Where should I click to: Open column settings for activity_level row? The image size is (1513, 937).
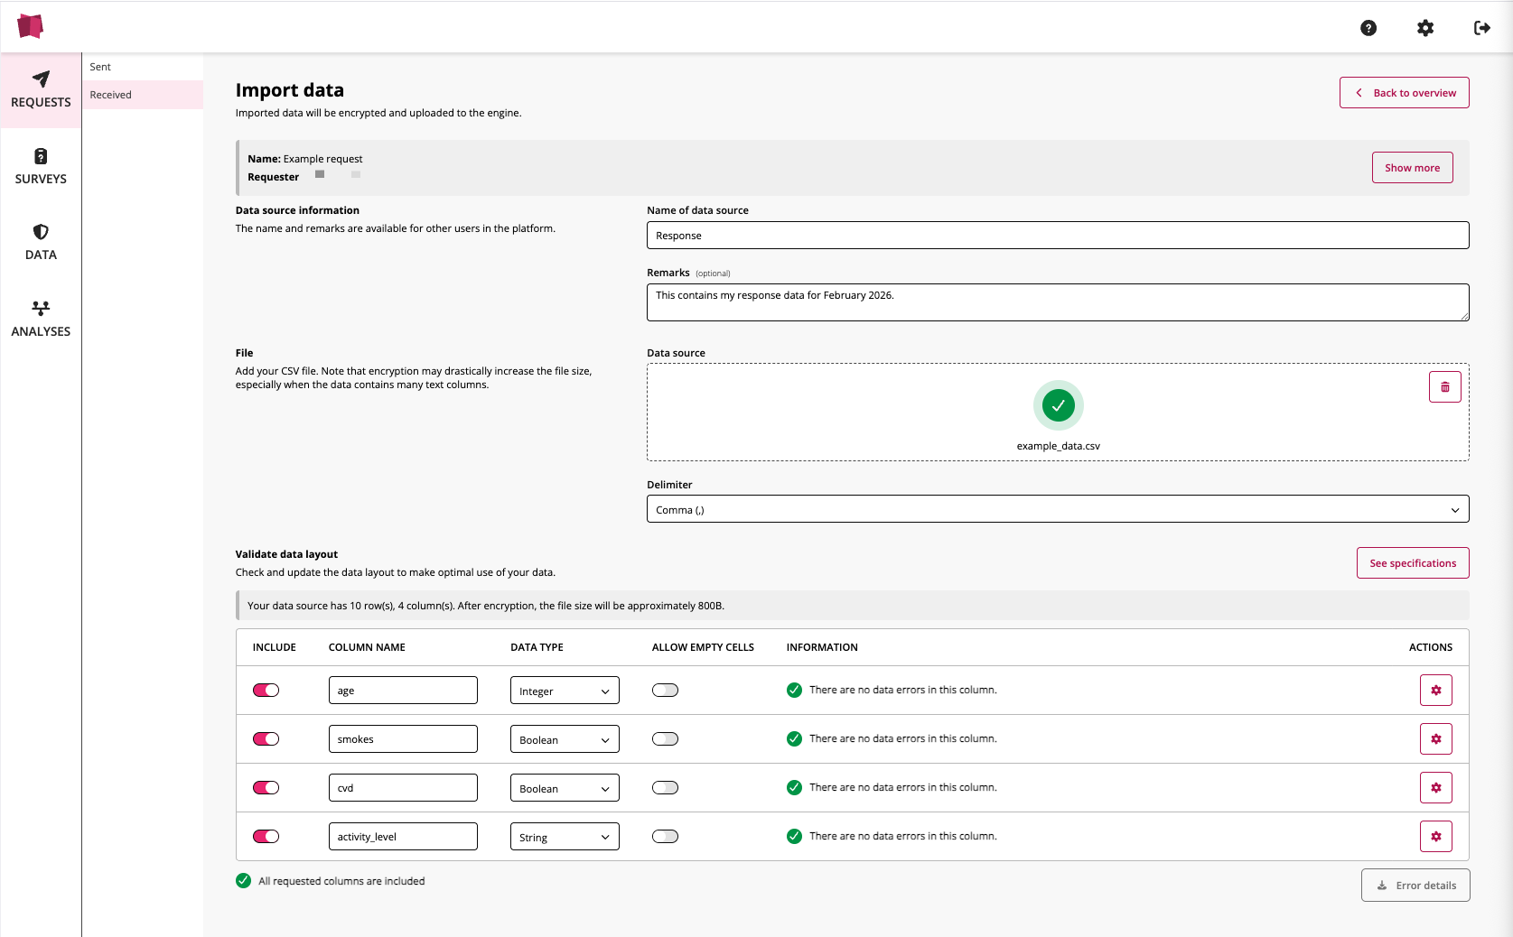(1435, 837)
